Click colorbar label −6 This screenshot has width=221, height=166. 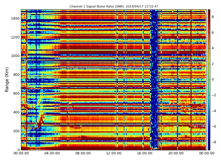[214, 126]
